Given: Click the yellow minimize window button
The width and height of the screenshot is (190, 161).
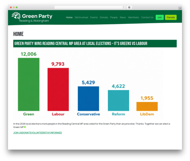Looking at the screenshot, I should 14,7.
